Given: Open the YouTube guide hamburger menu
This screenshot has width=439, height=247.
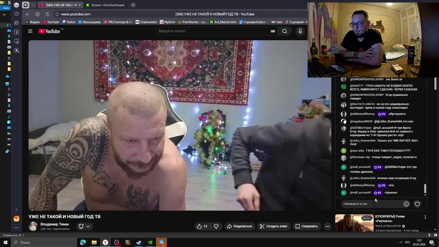Looking at the screenshot, I should tap(30, 31).
